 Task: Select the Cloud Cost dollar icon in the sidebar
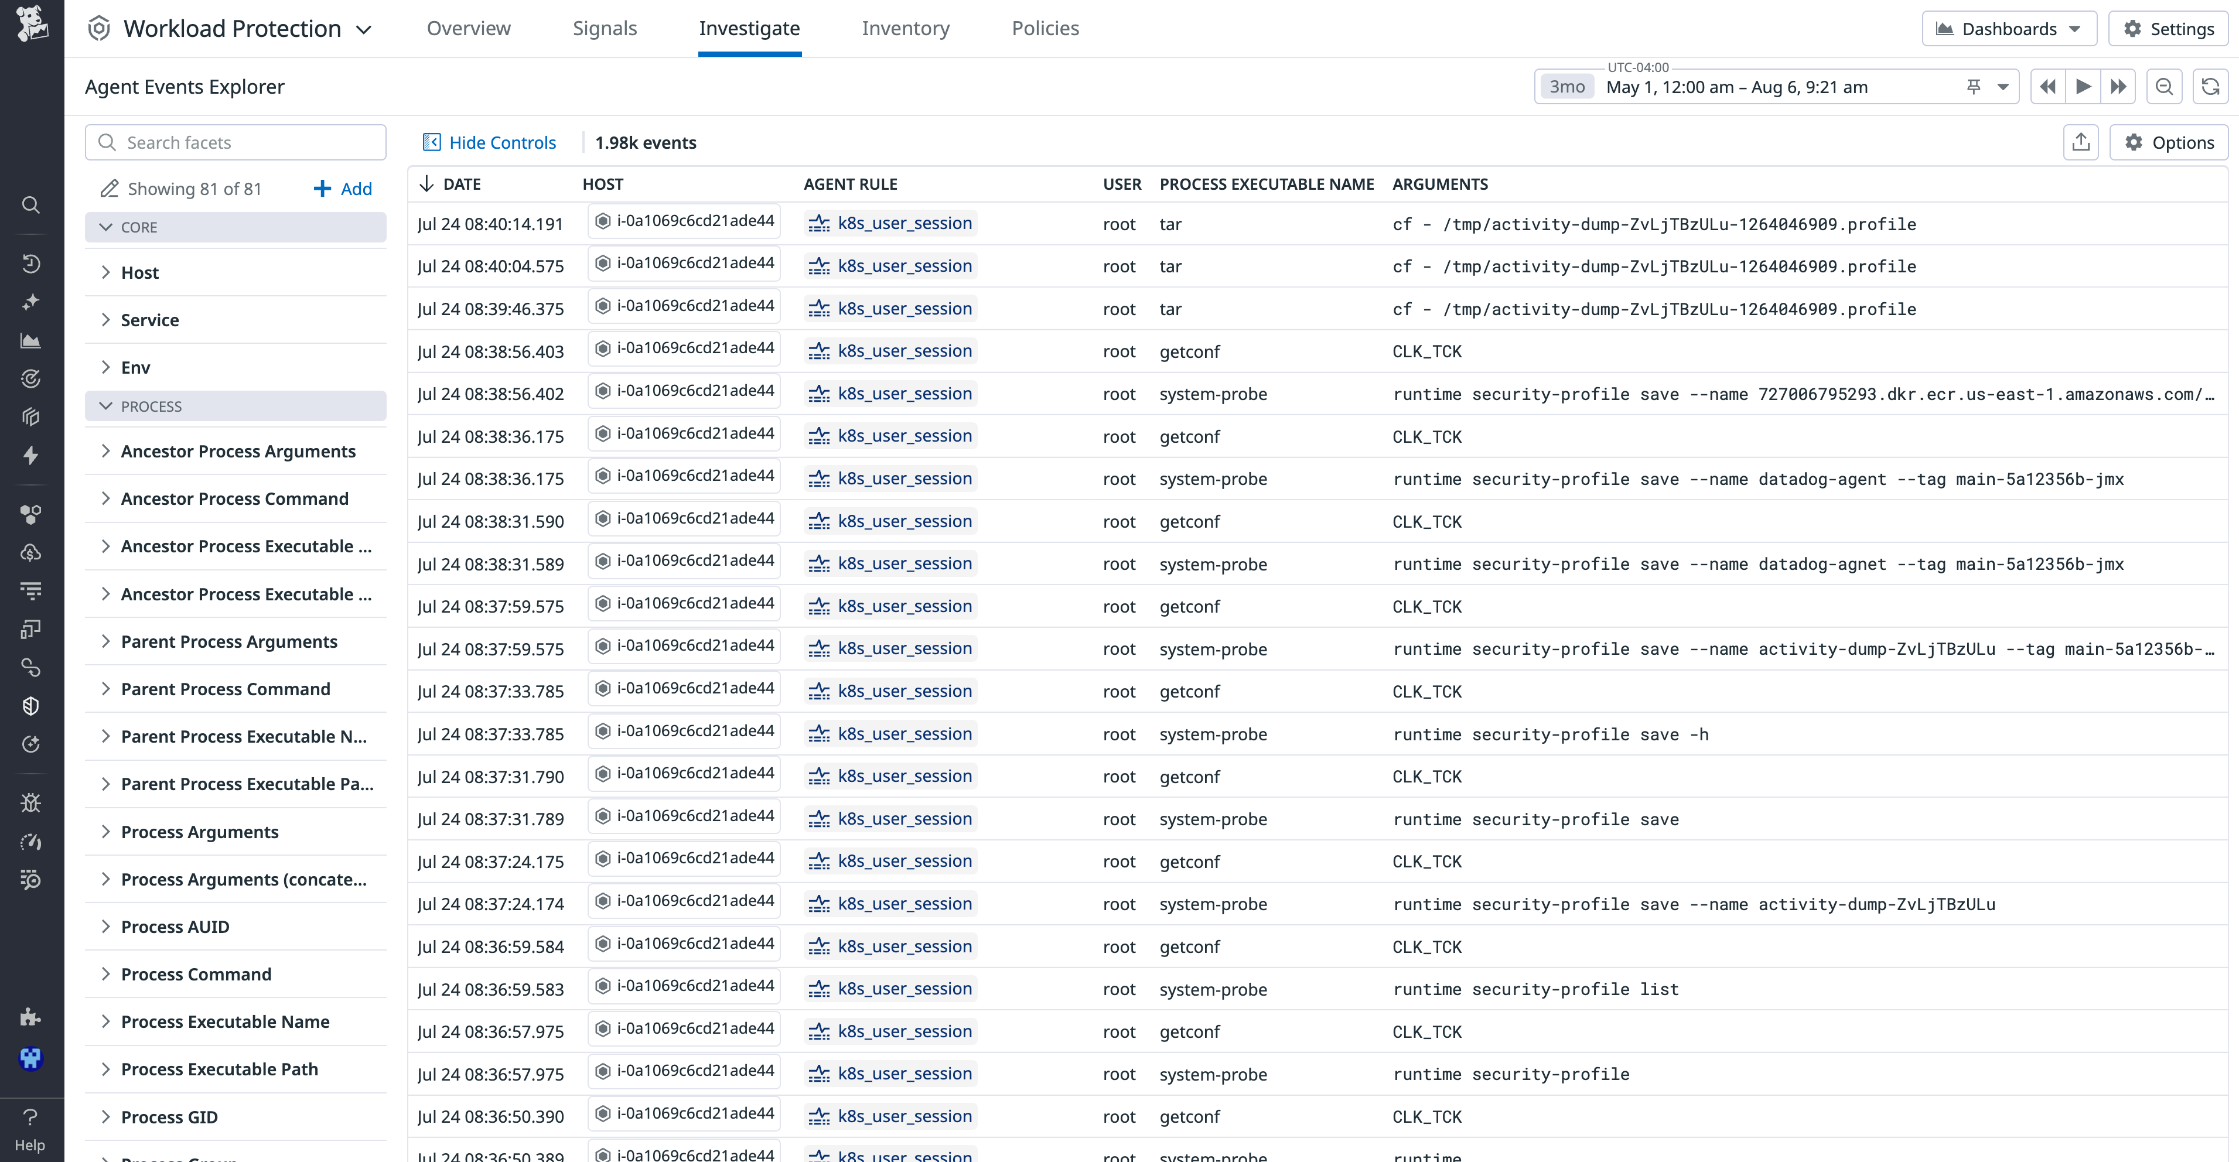pos(31,552)
